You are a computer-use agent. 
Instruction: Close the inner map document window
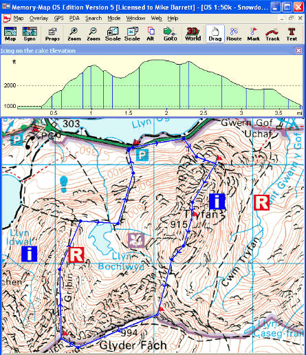[x=300, y=18]
